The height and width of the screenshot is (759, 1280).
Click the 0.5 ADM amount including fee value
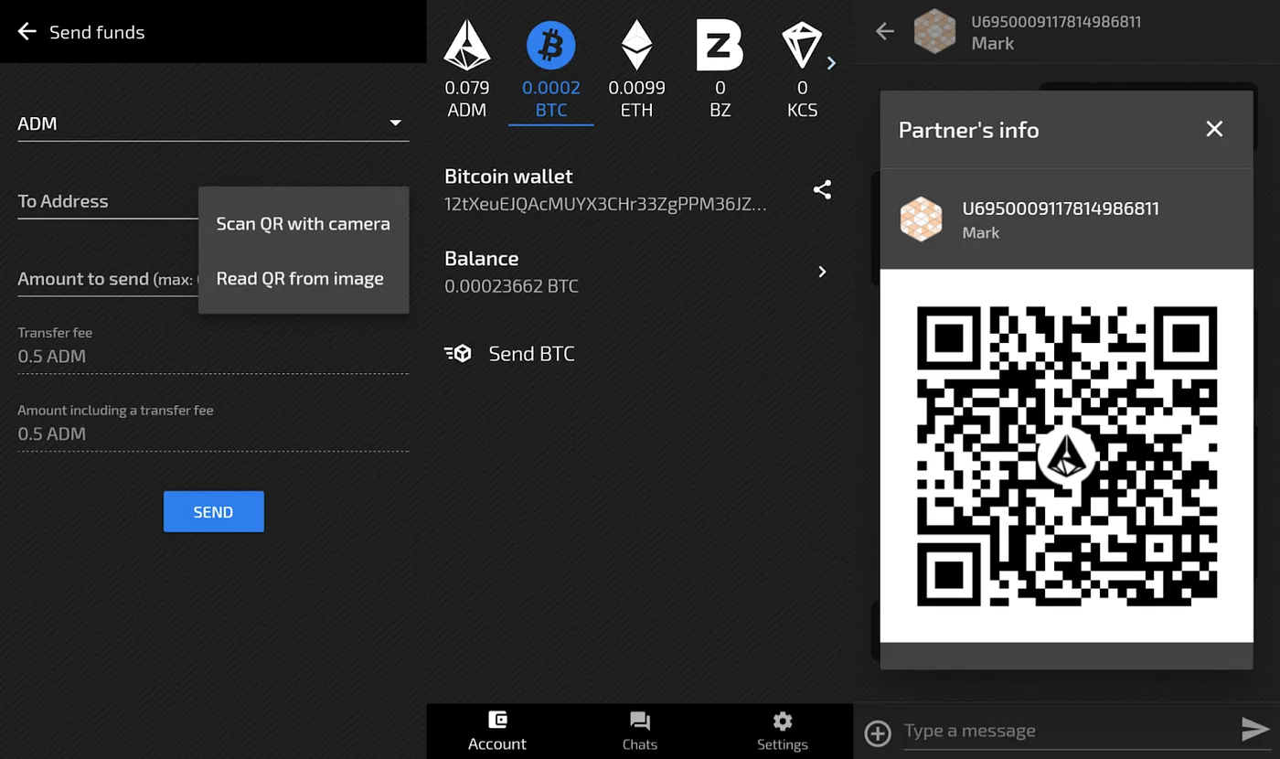point(52,434)
